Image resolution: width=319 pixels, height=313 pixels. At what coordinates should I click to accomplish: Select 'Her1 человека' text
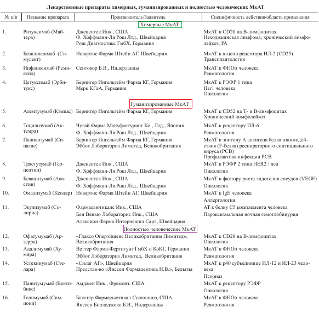point(219,88)
